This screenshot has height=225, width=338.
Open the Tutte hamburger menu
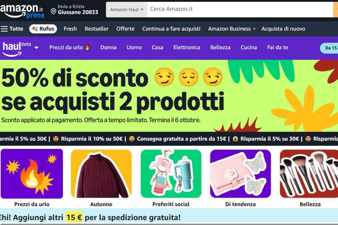[12, 29]
